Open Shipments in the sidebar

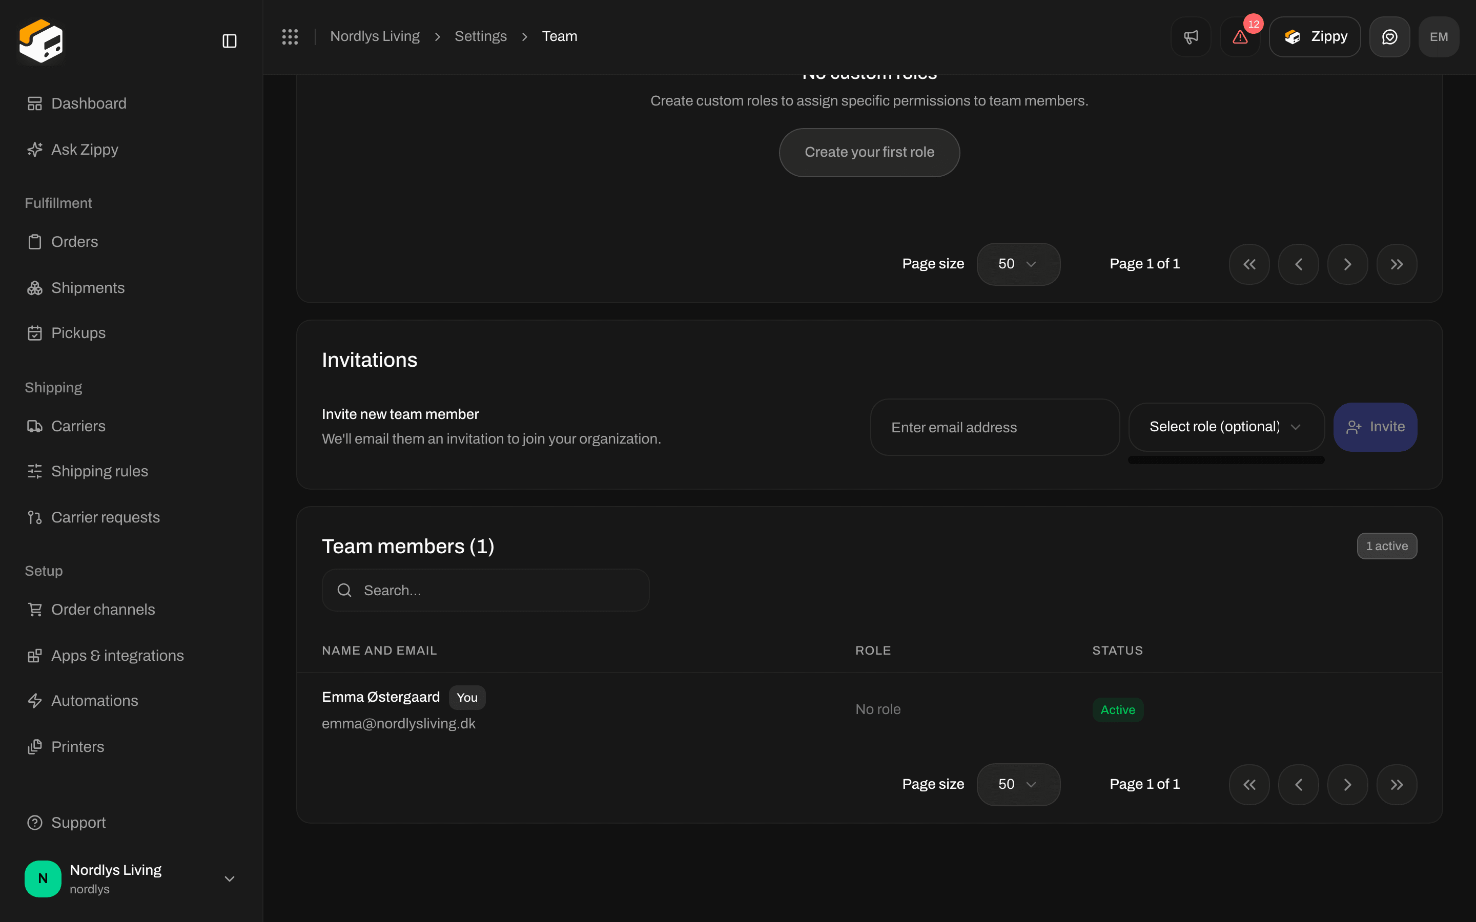(131, 288)
